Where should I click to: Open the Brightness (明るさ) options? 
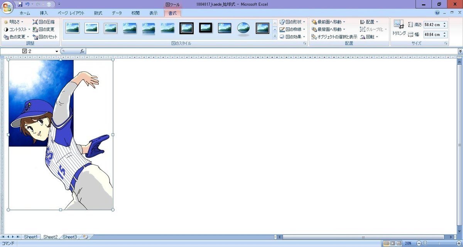coord(14,22)
